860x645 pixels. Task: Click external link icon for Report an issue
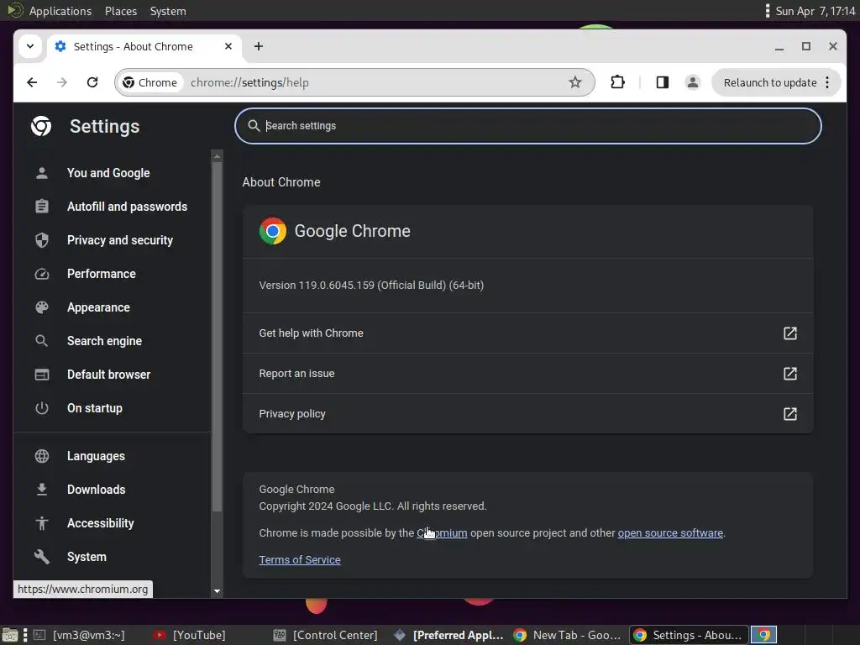point(789,374)
